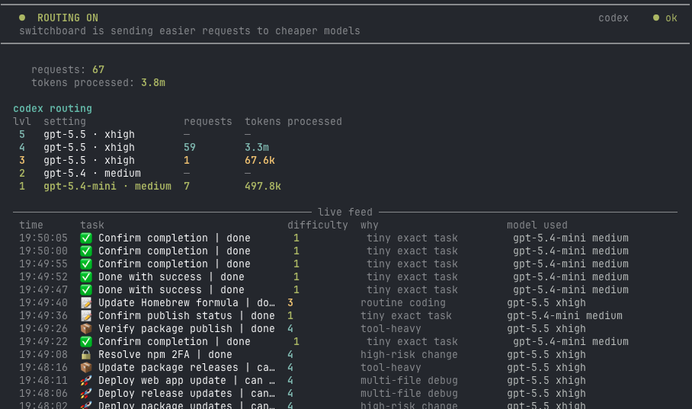This screenshot has height=409, width=692.
Task: Click the Deploy release updates task text
Action: point(187,394)
